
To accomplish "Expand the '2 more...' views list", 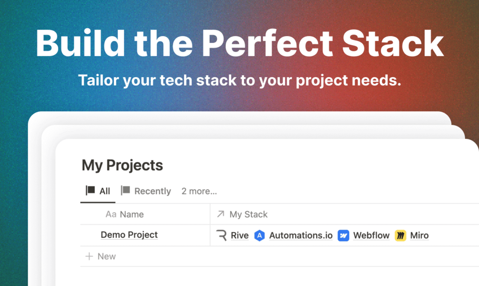I will 199,191.
